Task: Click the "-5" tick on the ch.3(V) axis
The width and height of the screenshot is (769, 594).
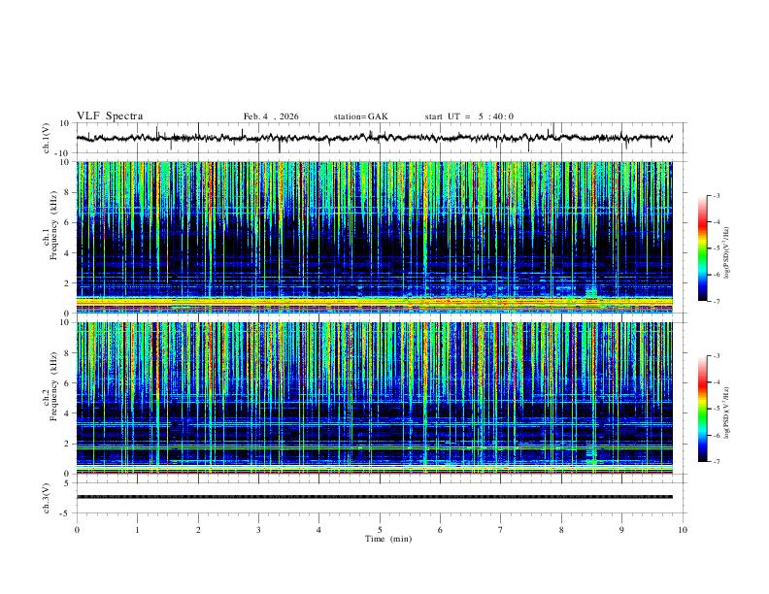Action: (66, 513)
